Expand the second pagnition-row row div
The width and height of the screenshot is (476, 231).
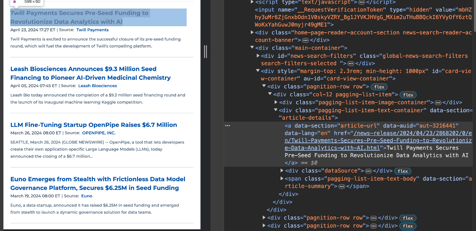pyautogui.click(x=264, y=218)
